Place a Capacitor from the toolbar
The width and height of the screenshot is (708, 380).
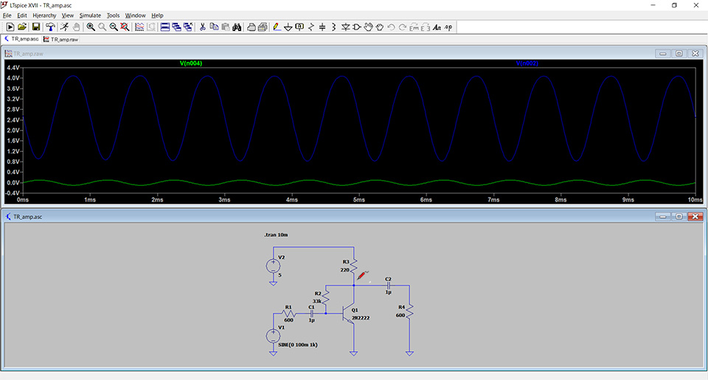coord(322,27)
